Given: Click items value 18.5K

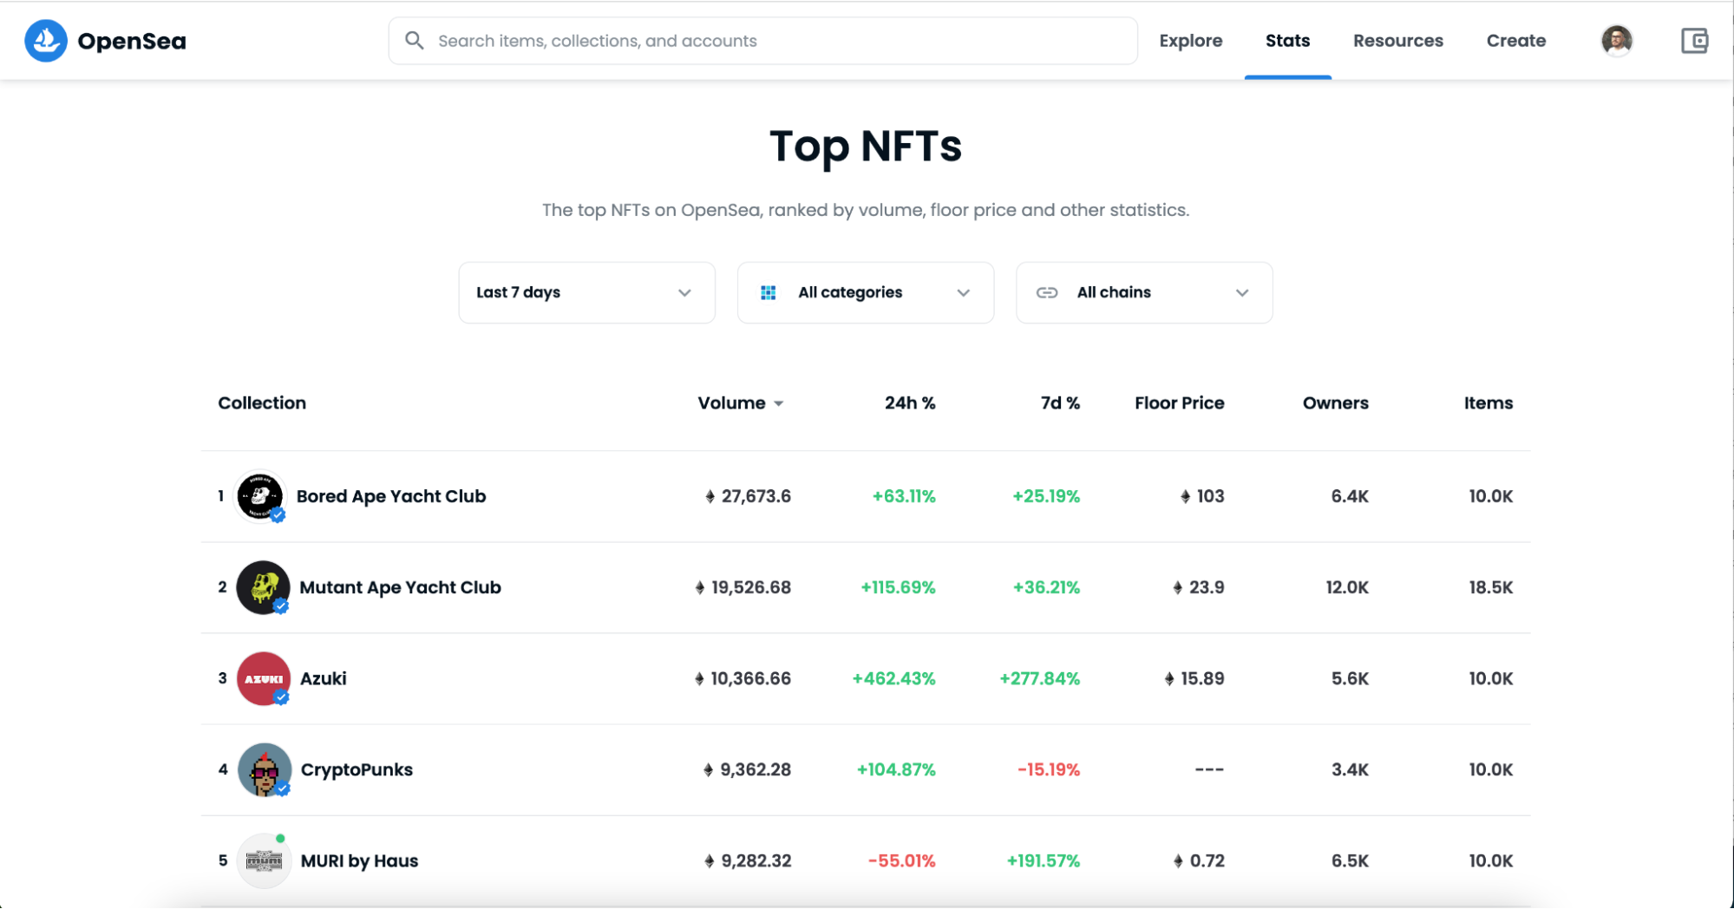Looking at the screenshot, I should tap(1490, 587).
